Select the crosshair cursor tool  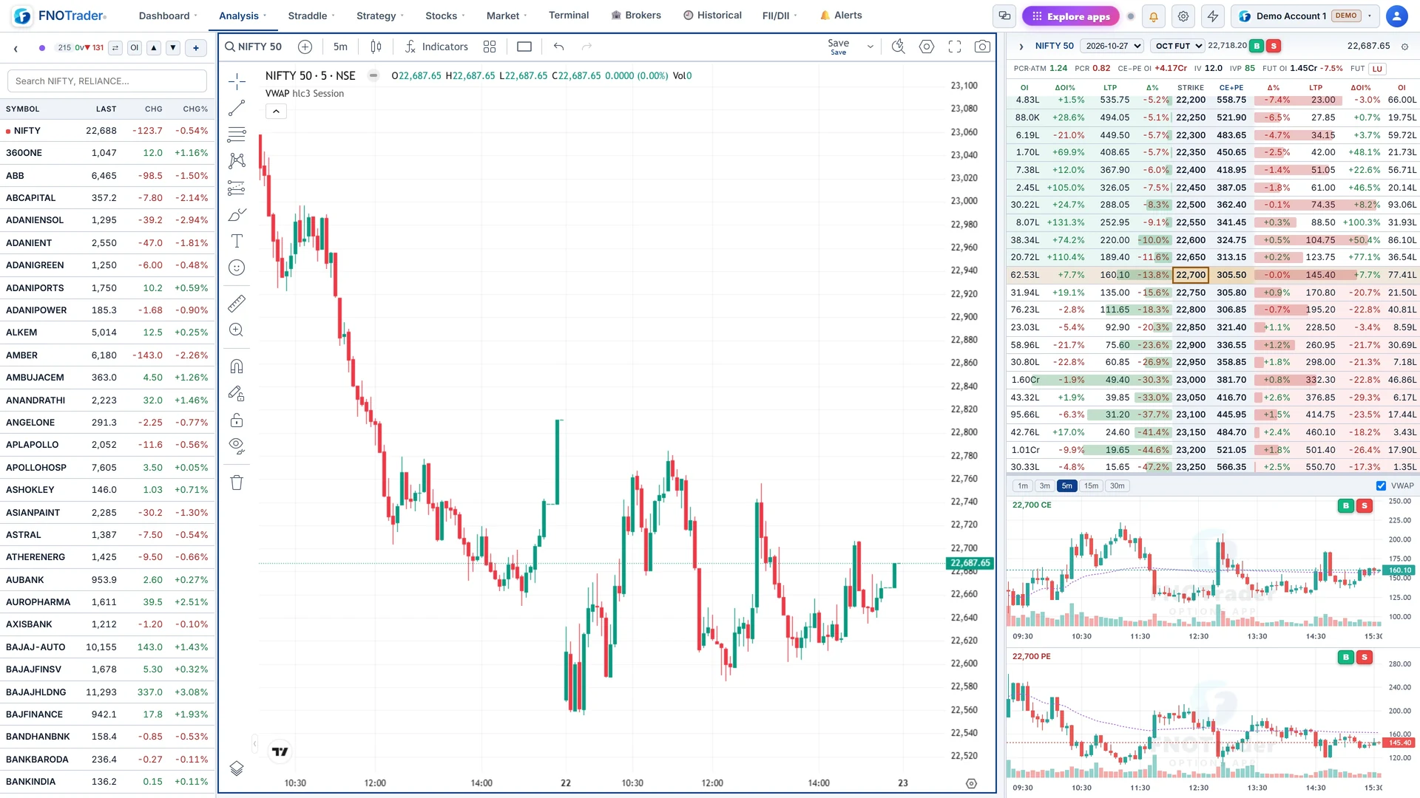(237, 81)
